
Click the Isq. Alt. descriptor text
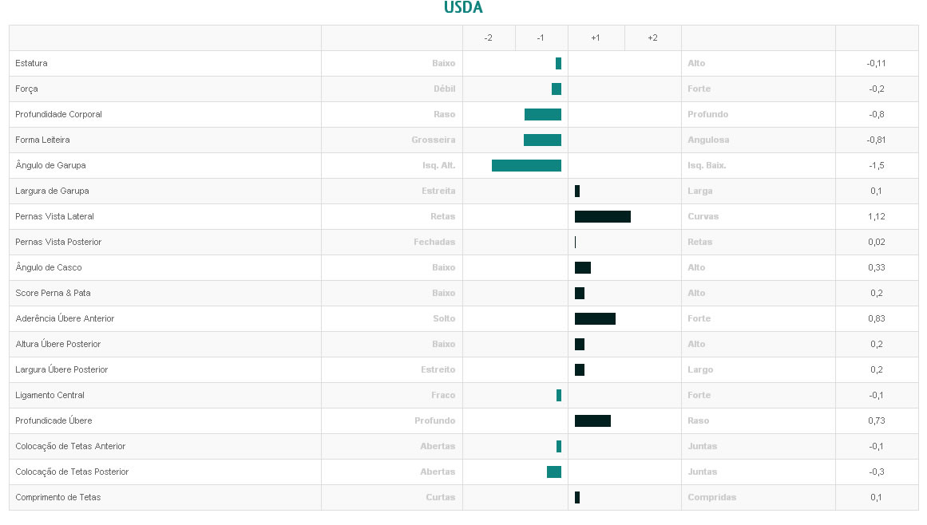pyautogui.click(x=438, y=165)
